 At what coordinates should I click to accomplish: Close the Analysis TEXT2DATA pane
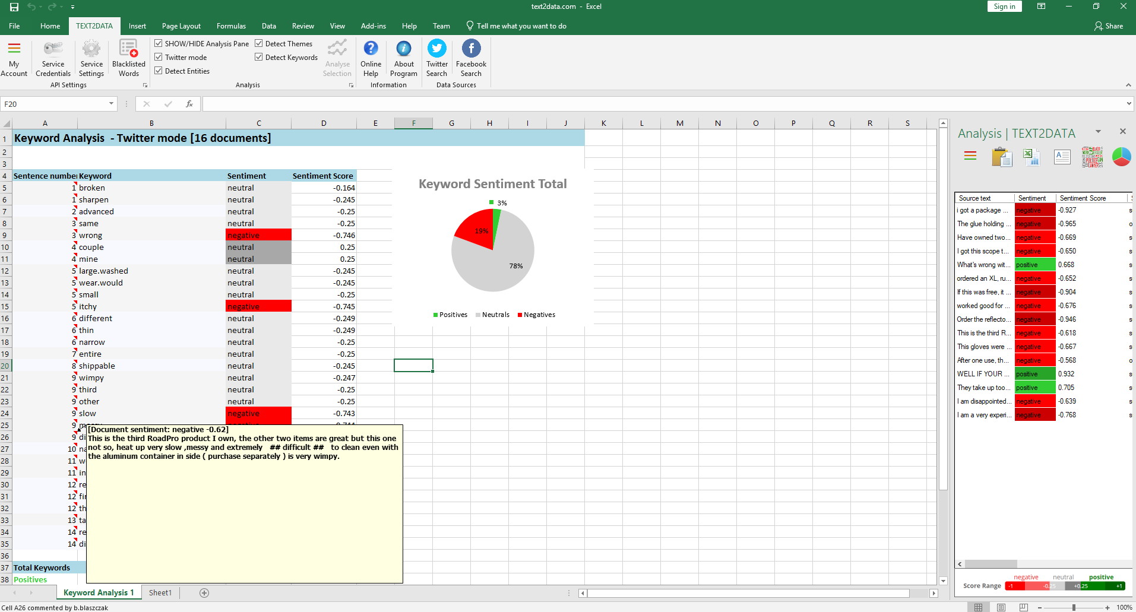[x=1122, y=131]
